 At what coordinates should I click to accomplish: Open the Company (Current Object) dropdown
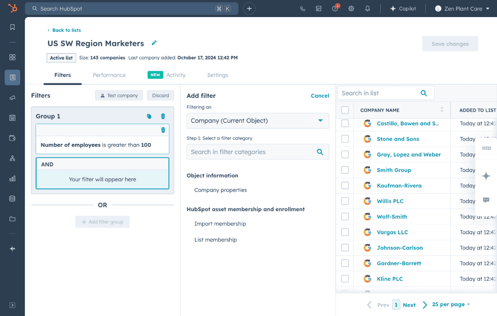[258, 121]
